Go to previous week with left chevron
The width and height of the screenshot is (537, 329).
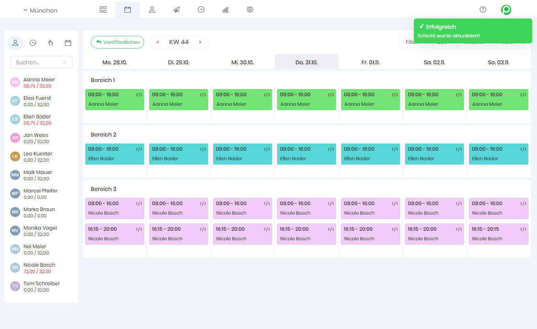tap(158, 42)
